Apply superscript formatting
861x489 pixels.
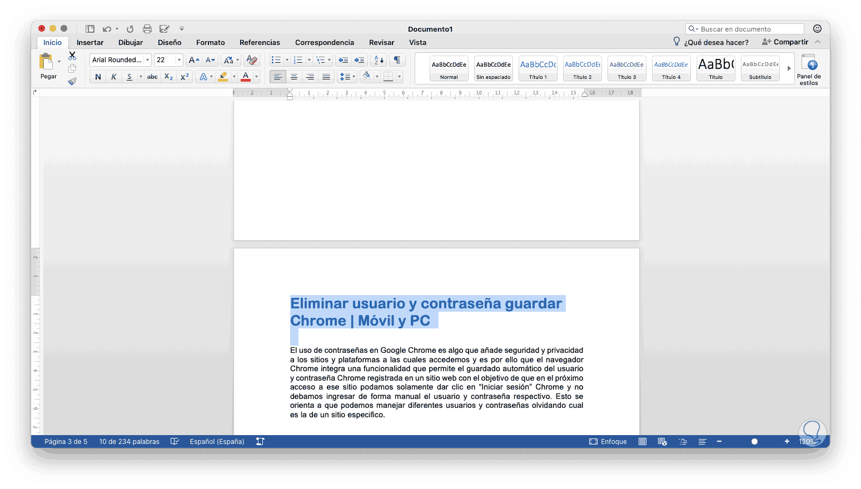point(185,77)
